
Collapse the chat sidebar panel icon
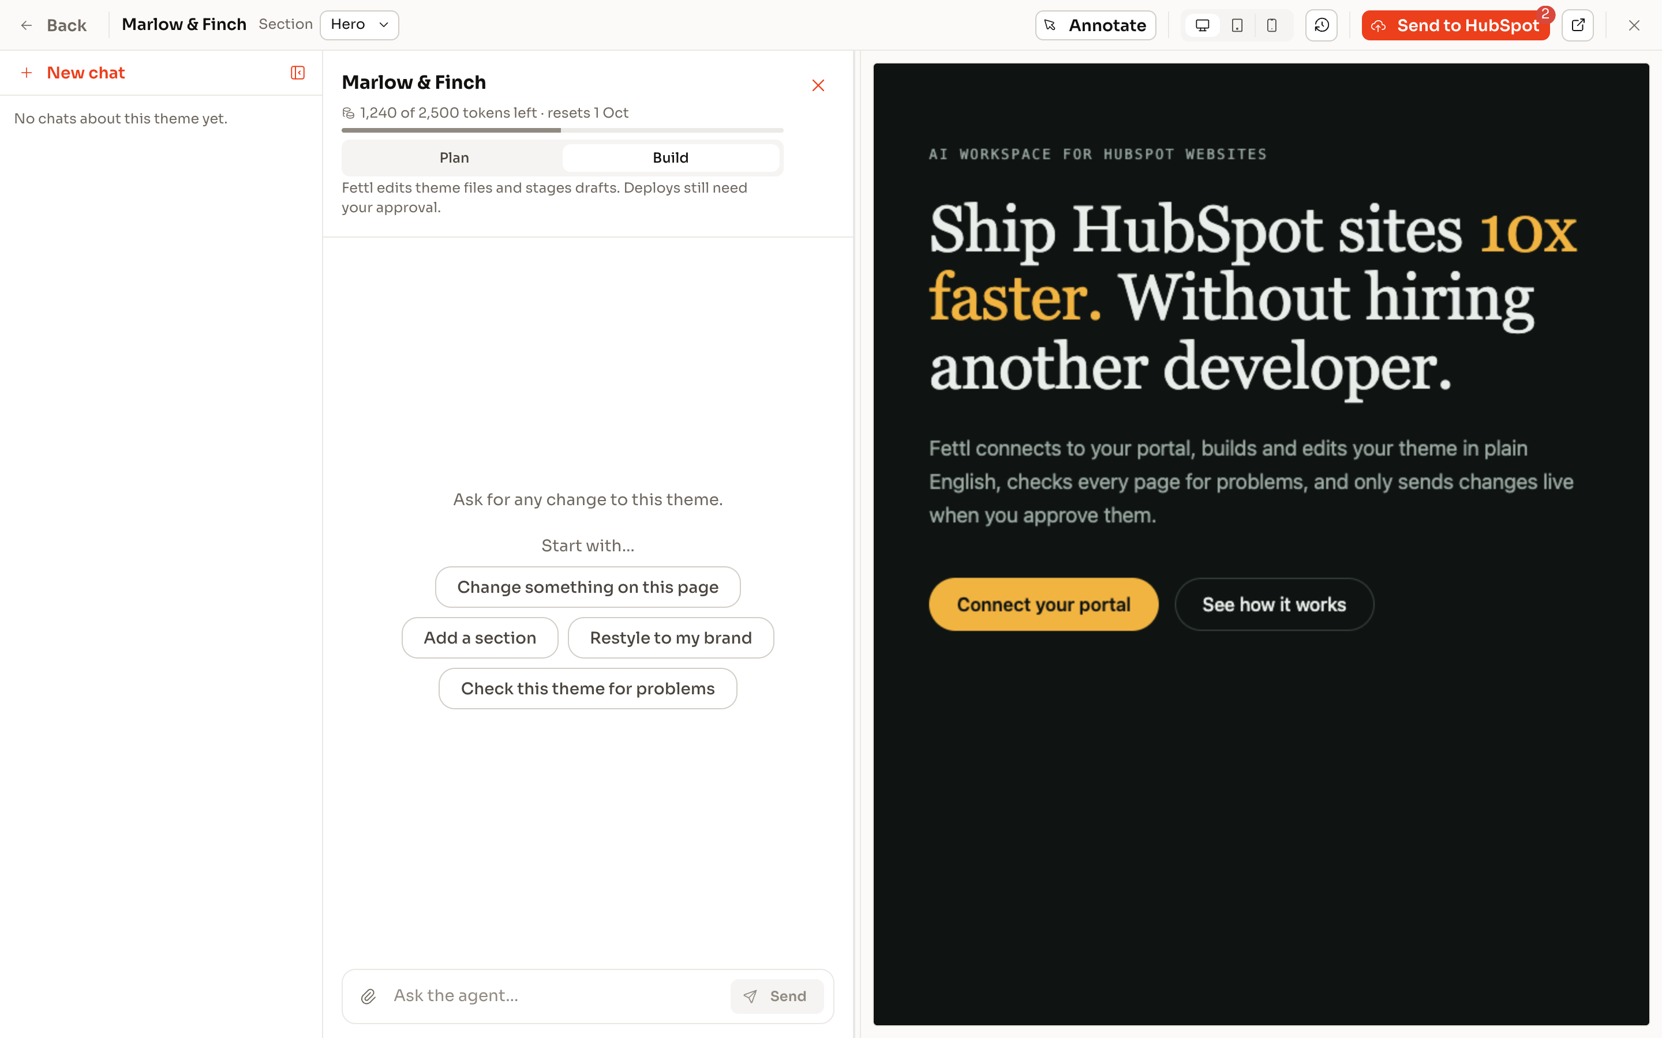point(297,73)
